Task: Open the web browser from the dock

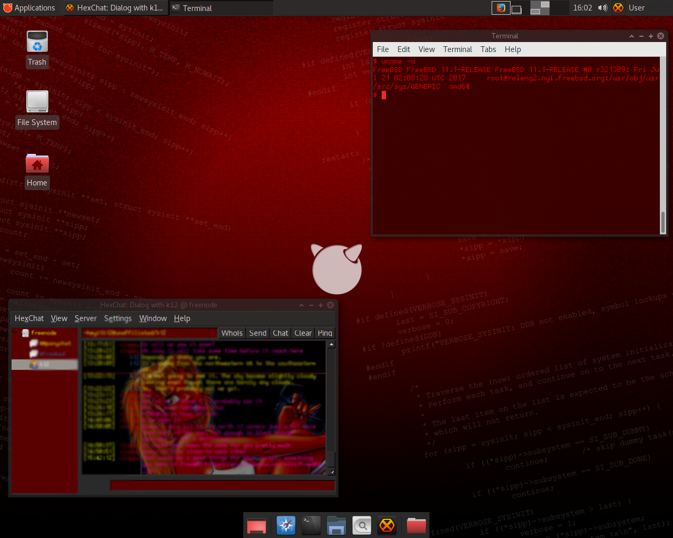Action: 286,525
